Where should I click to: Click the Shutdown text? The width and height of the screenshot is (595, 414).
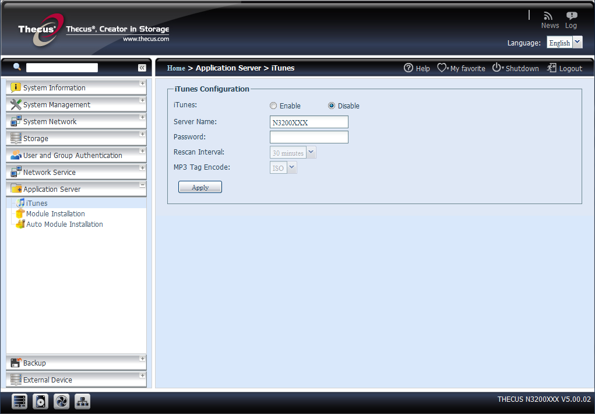coord(522,68)
